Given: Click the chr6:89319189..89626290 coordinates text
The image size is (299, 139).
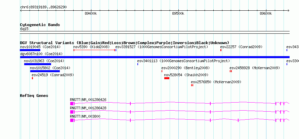Looking at the screenshot, I should [43, 7].
